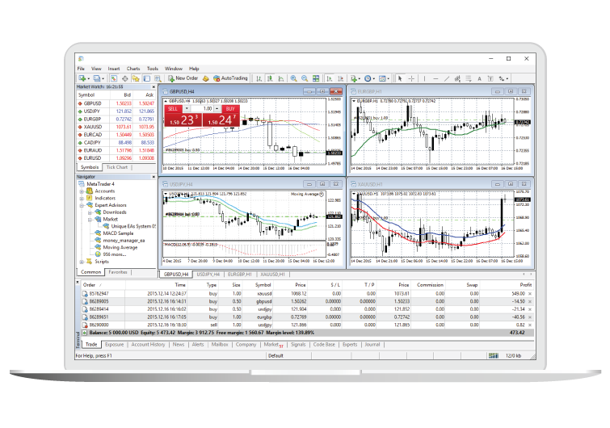Open the Charts menu
The width and height of the screenshot is (610, 428).
click(x=133, y=69)
